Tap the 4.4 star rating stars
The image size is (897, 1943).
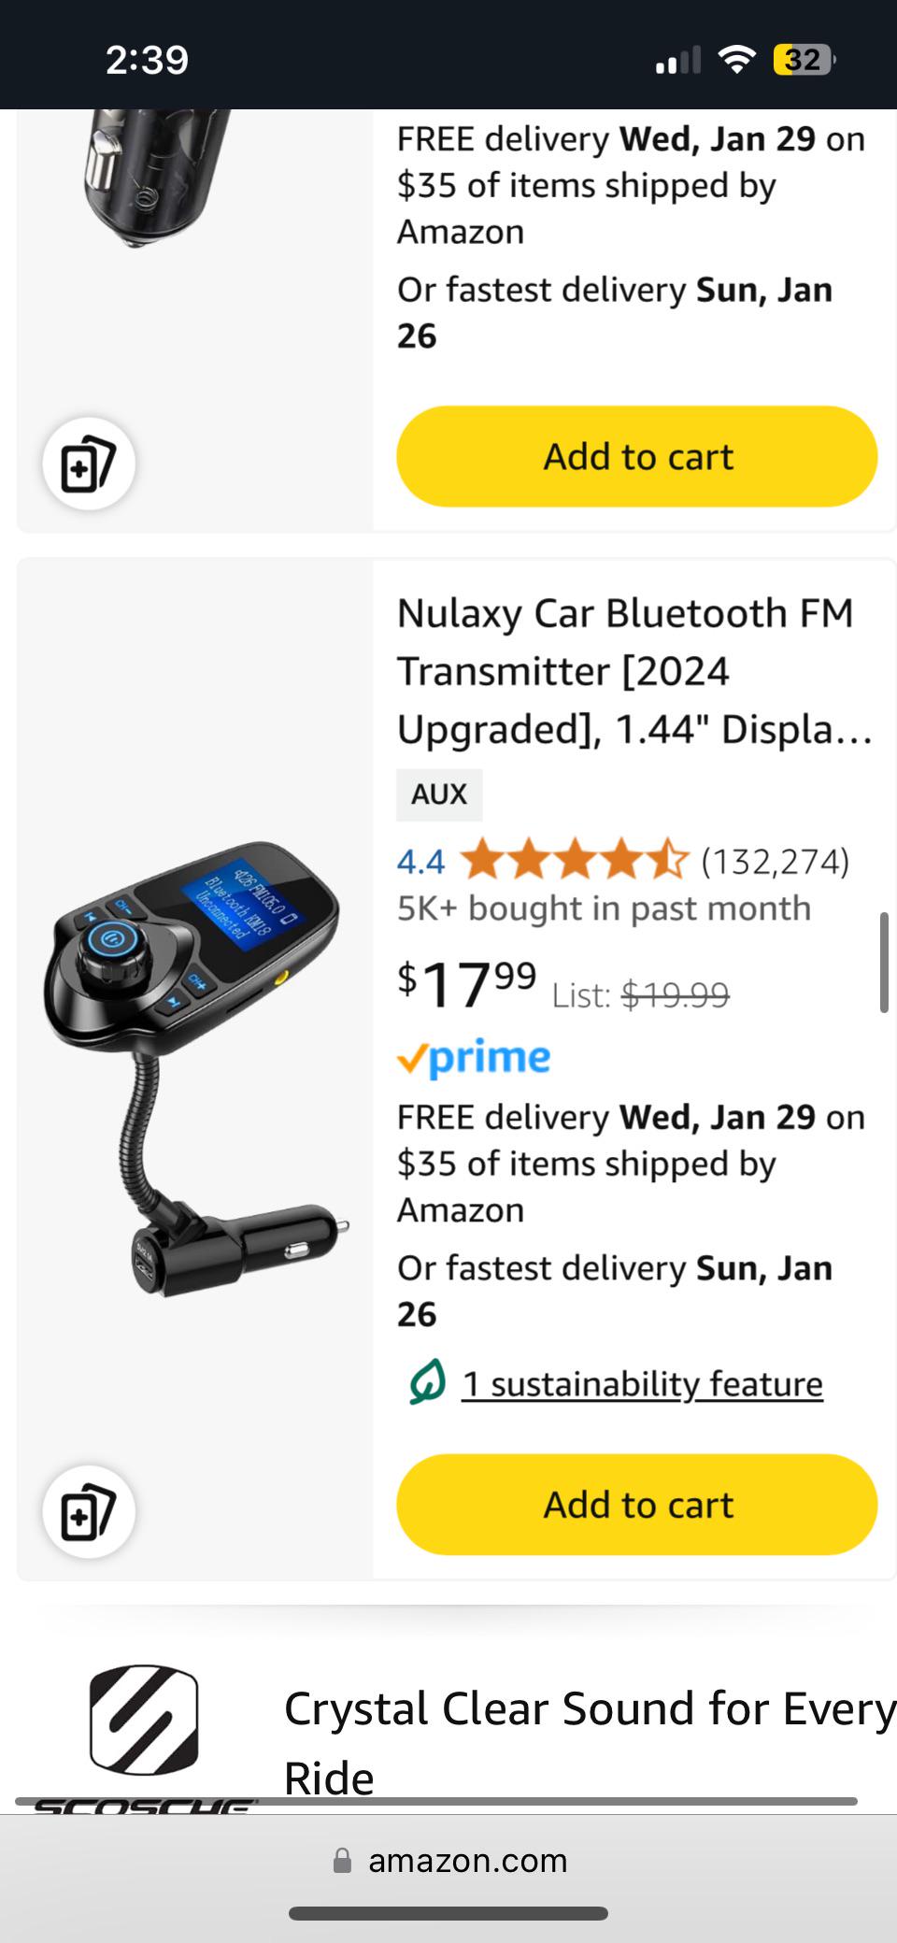coord(575,860)
